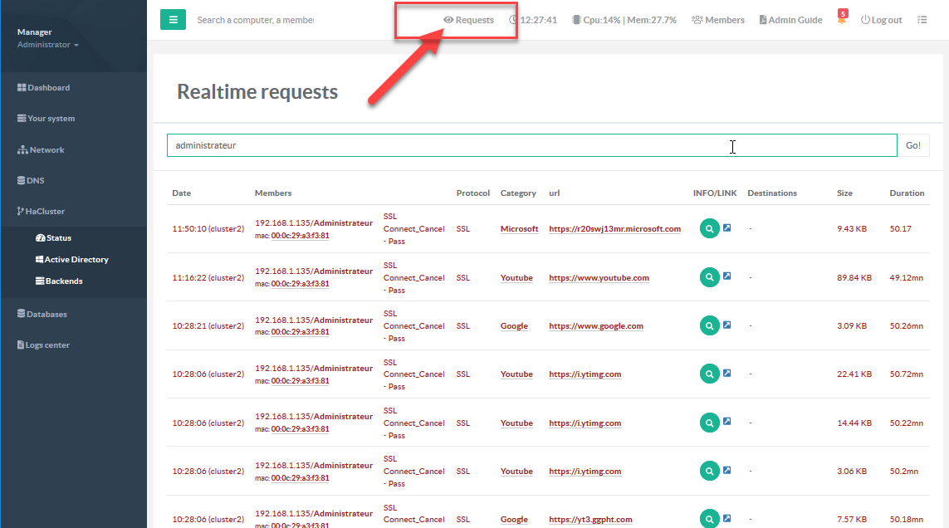Expand the Network sidebar menu
Screen dimensions: 949x528
(42, 150)
